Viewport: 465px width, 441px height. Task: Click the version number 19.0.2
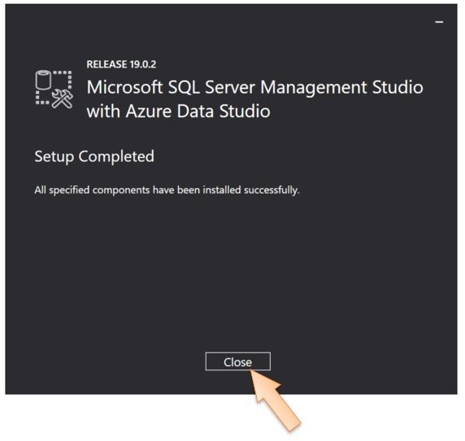(143, 64)
